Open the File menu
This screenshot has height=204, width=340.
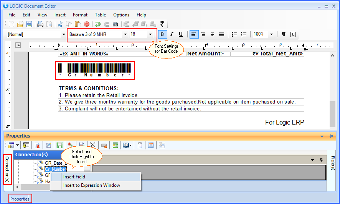[12, 15]
